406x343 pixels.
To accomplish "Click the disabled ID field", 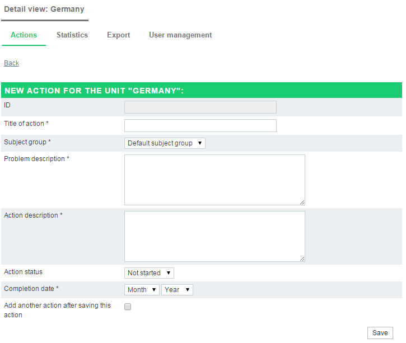I will click(200, 107).
